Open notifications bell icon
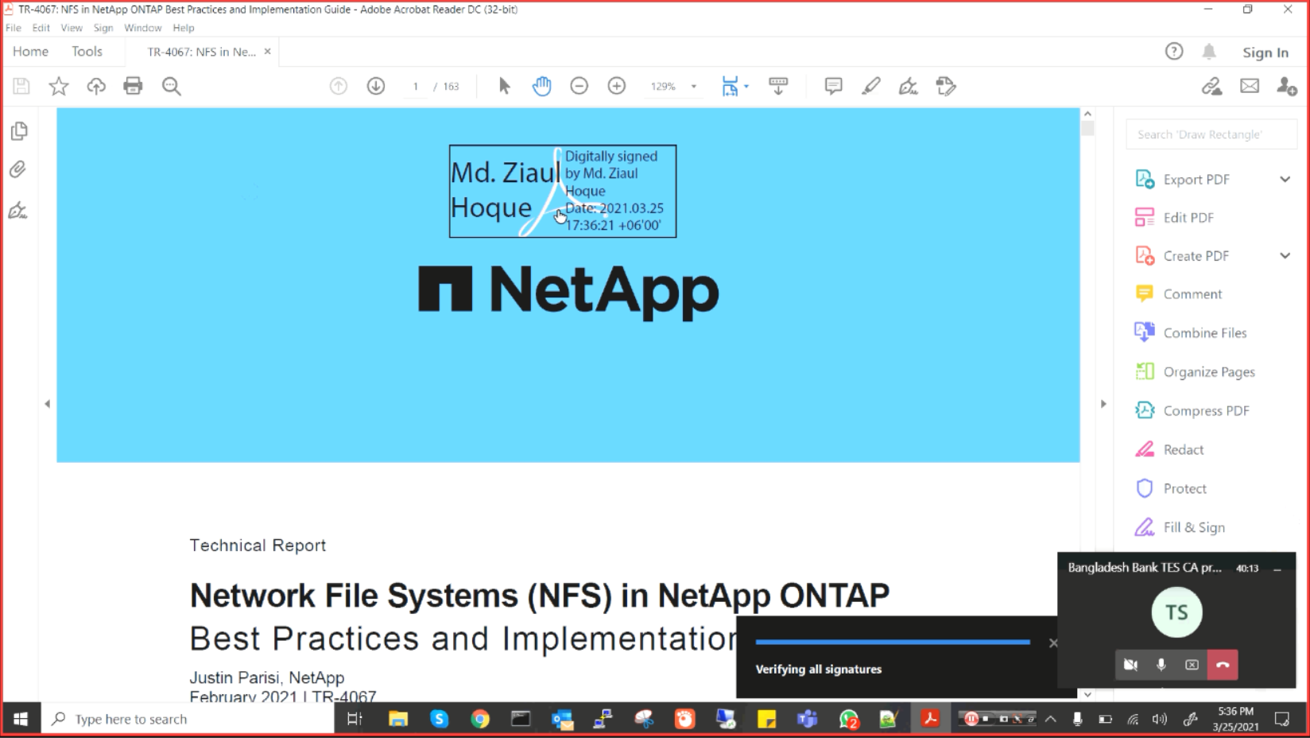The height and width of the screenshot is (738, 1310). pyautogui.click(x=1209, y=52)
